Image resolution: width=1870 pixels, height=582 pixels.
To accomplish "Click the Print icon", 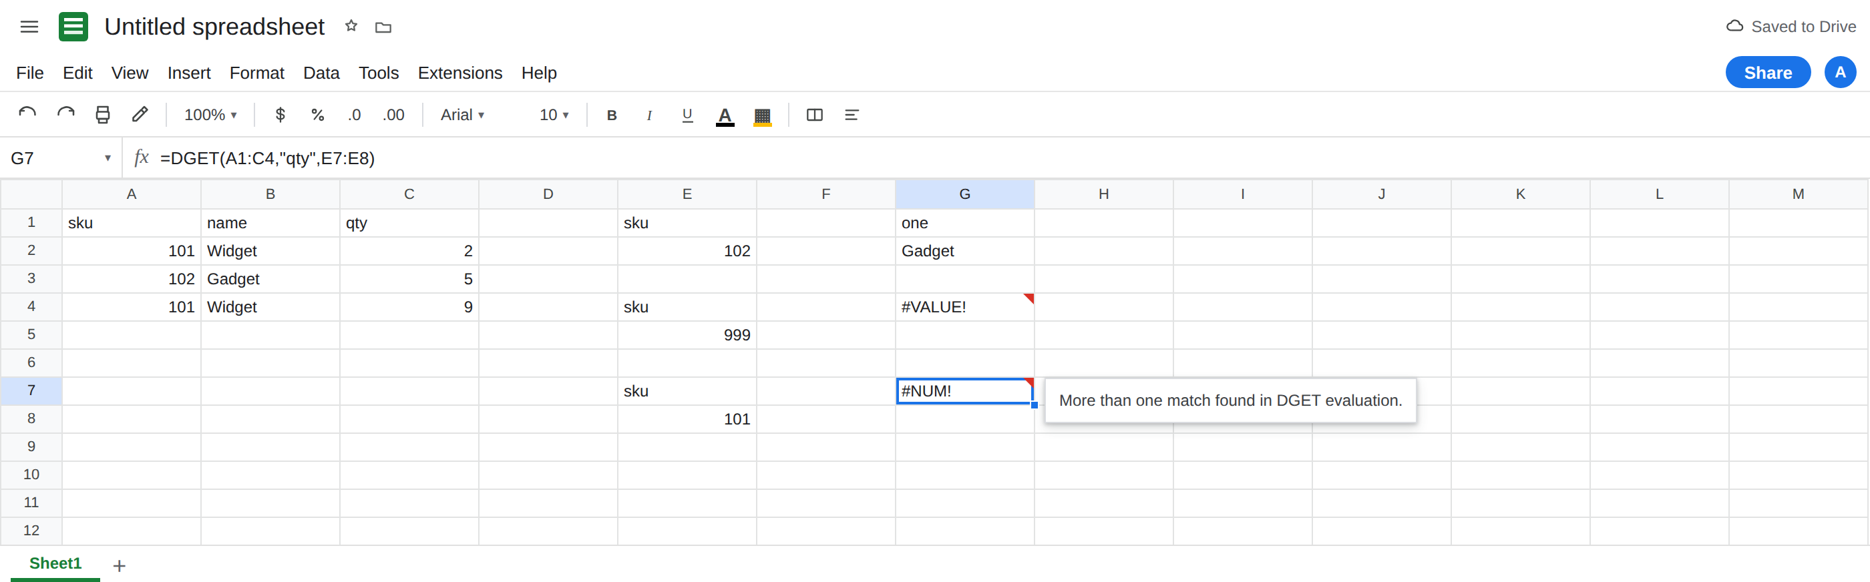I will coord(103,115).
